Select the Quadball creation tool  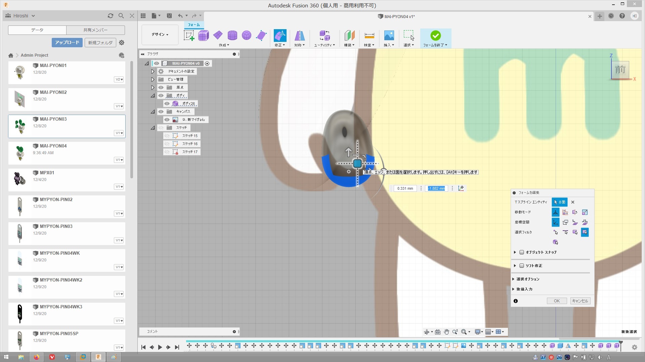point(247,36)
